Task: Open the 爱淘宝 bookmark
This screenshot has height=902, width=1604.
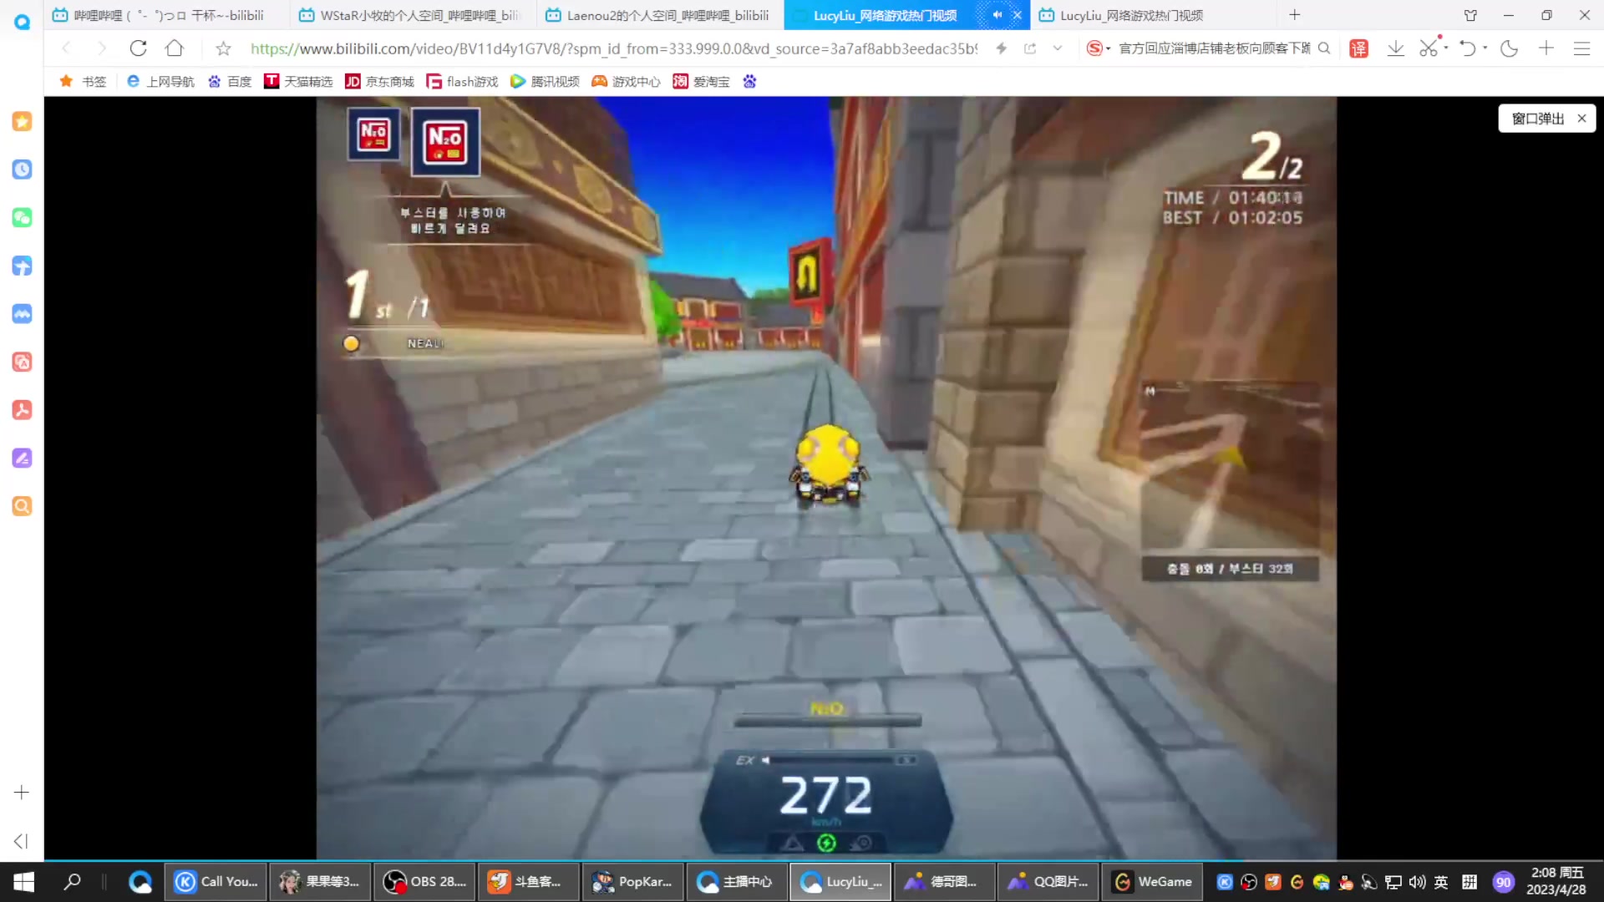Action: [702, 81]
